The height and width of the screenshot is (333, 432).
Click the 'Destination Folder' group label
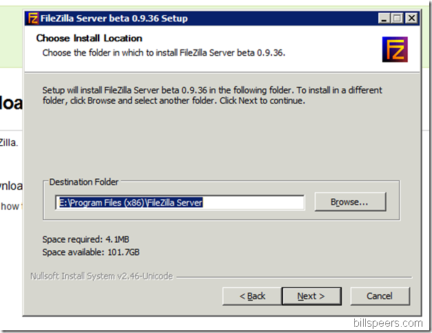coord(84,182)
